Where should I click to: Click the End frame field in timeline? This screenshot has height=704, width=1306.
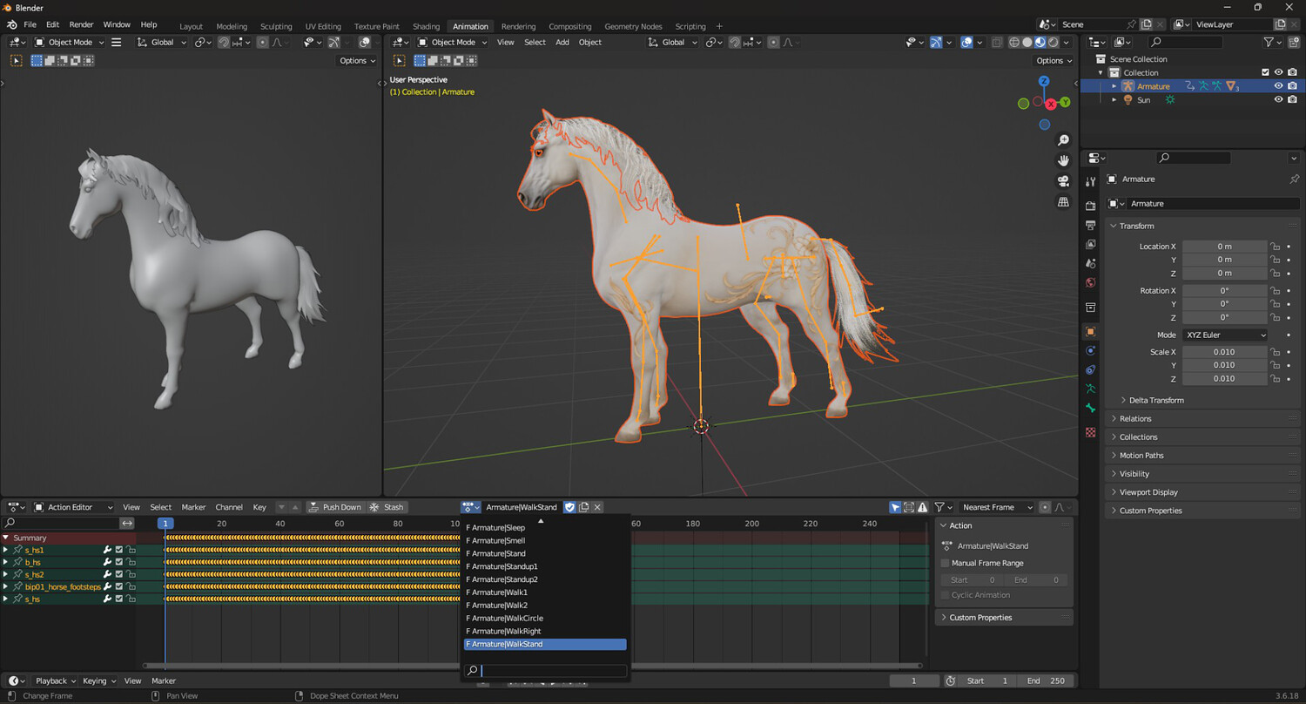click(1046, 680)
